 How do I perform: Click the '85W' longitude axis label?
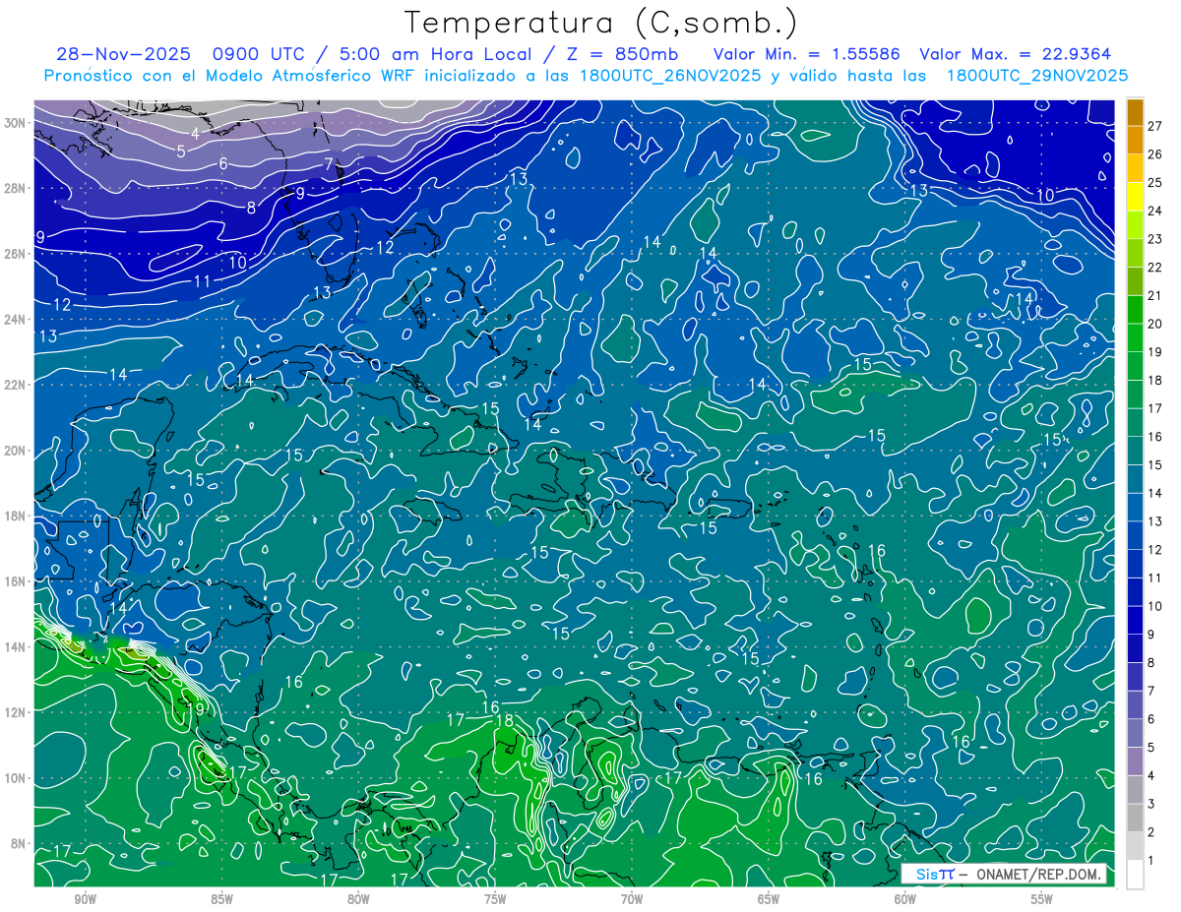point(222,899)
